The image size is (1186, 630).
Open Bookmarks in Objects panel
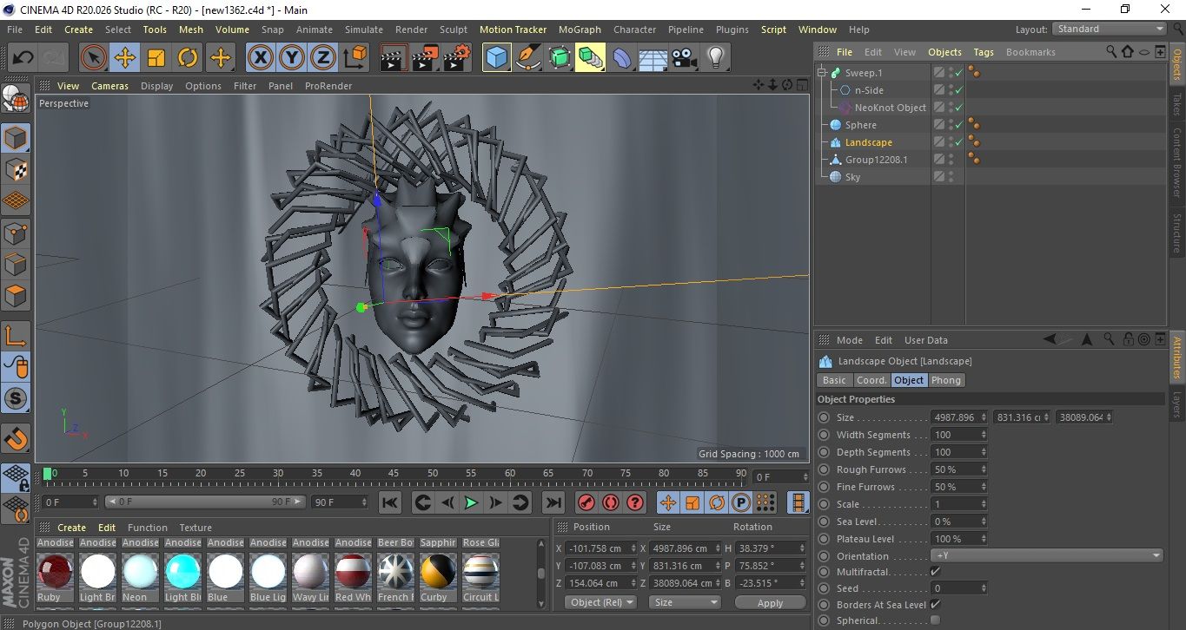1030,52
